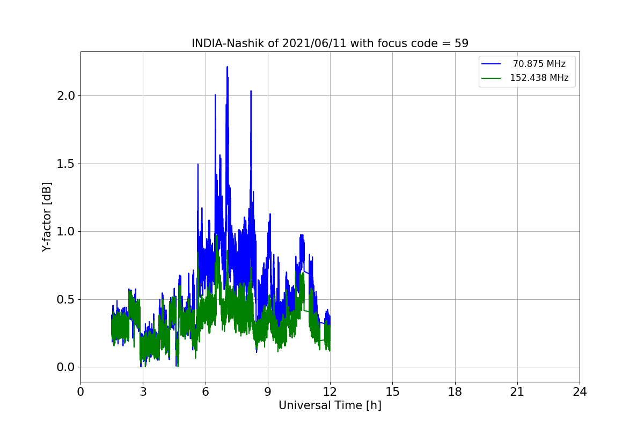Screen dimensions: 644x429
Task: Click x-axis tick label 21
Action: (x=517, y=391)
